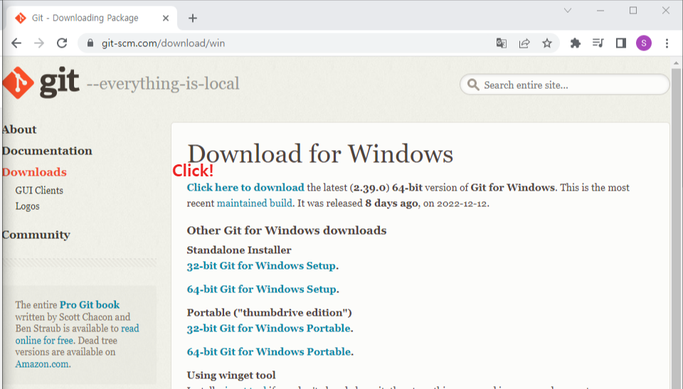Screen dimensions: 683x389
Task: Open the Chrome three-dot menu
Action: [667, 43]
